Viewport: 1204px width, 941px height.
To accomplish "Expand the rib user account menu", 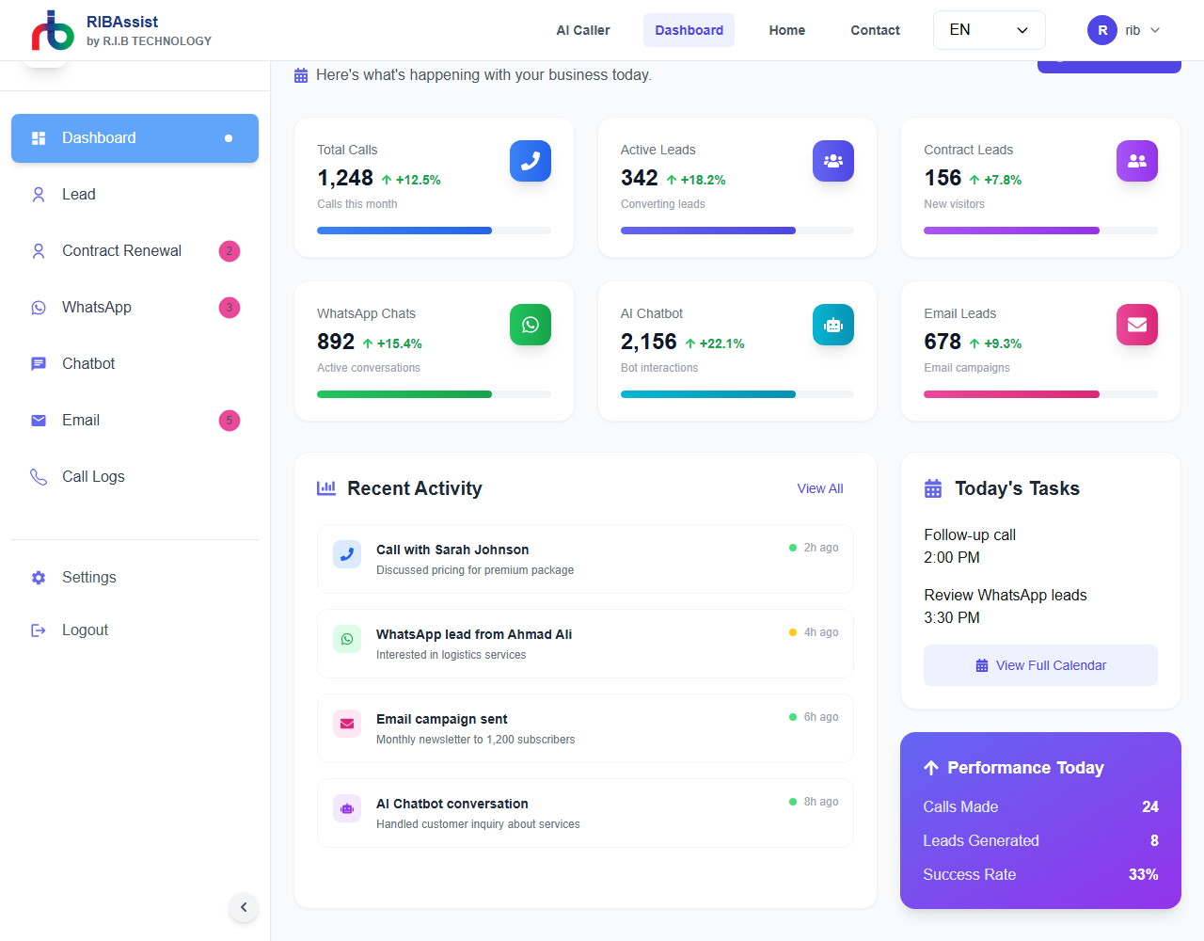I will [1124, 30].
